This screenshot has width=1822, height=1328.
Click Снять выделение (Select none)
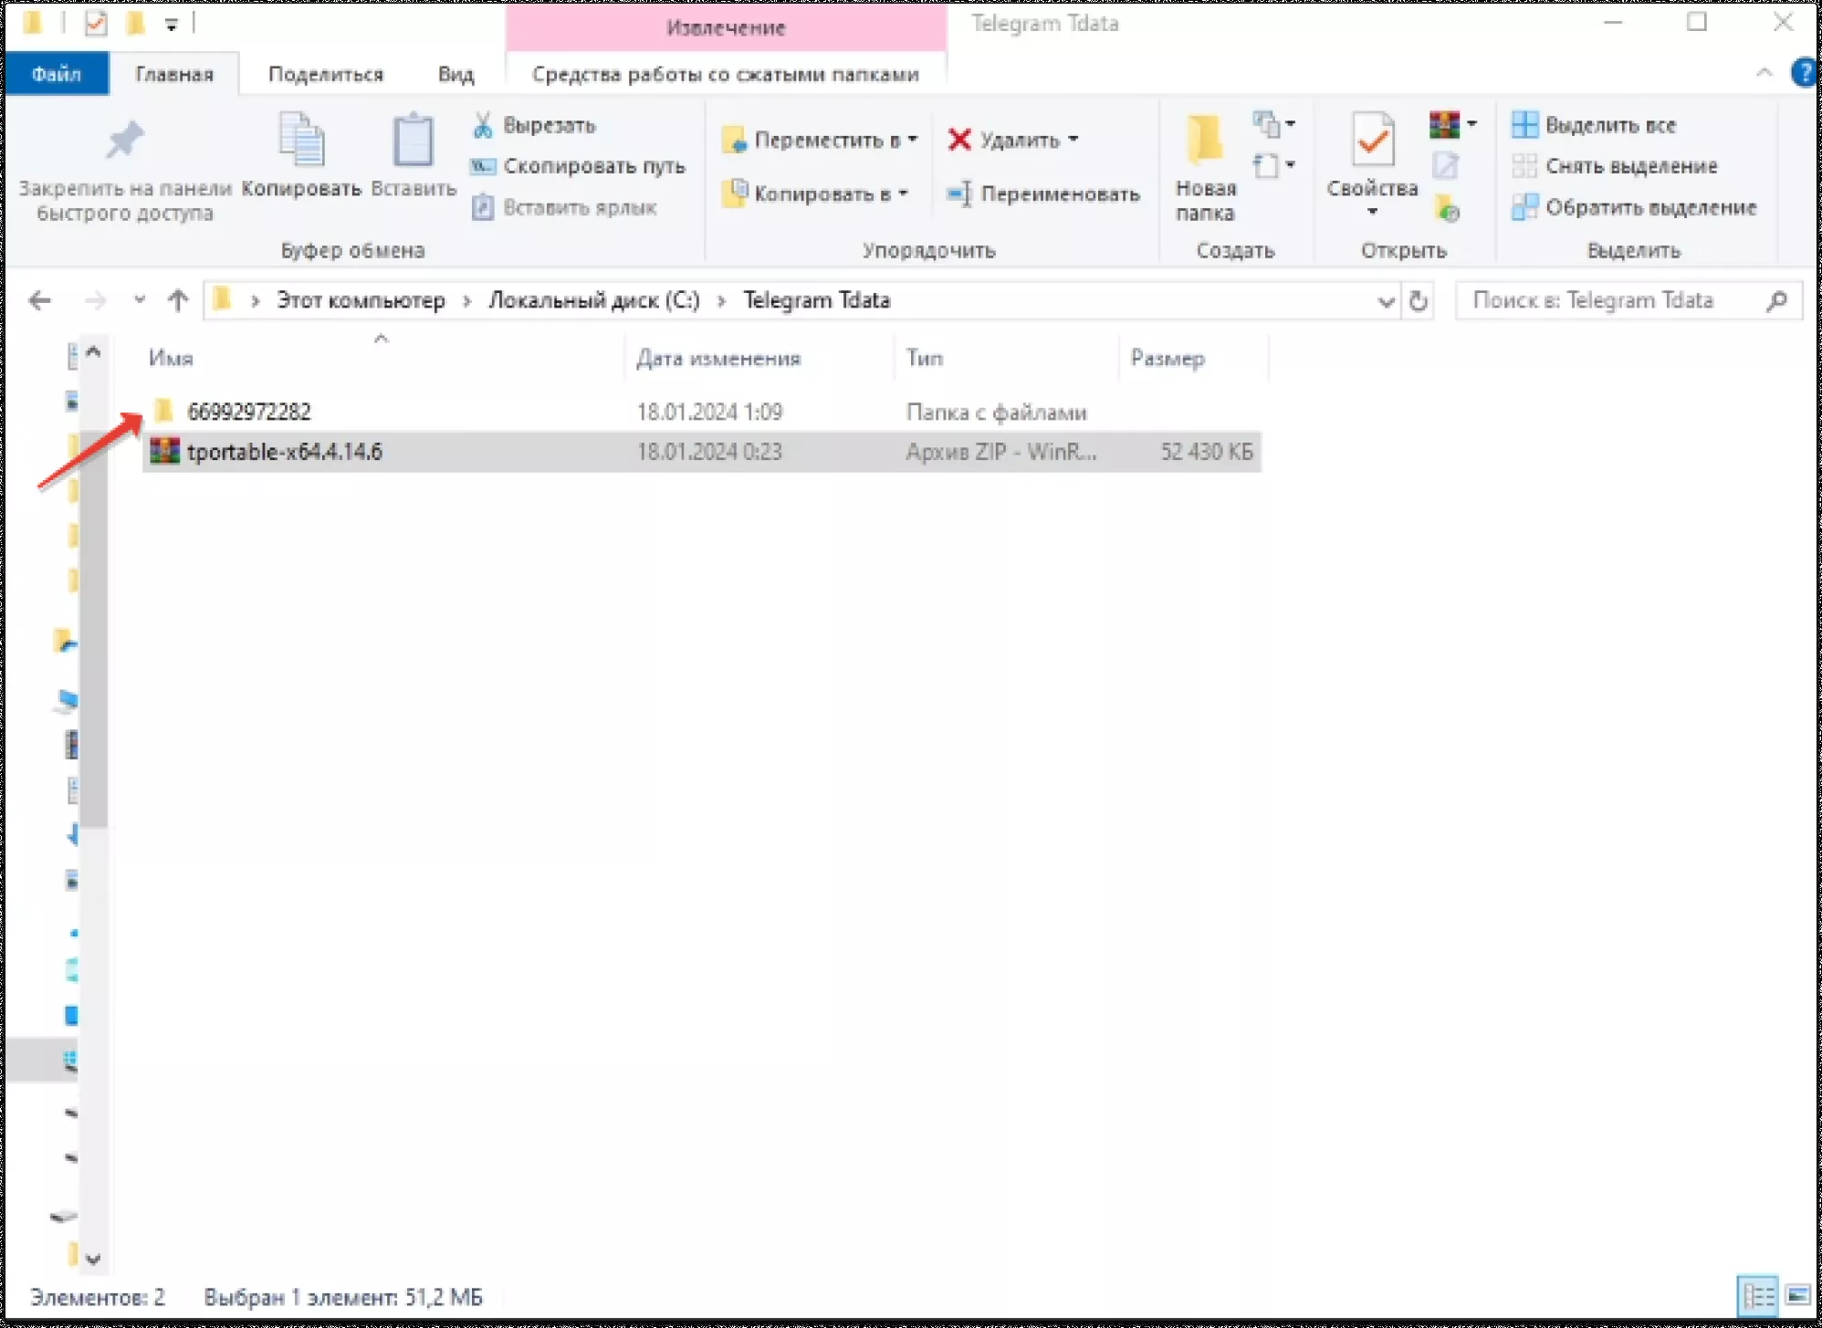1615,166
